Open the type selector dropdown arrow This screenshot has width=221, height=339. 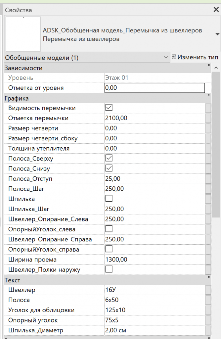tap(217, 34)
